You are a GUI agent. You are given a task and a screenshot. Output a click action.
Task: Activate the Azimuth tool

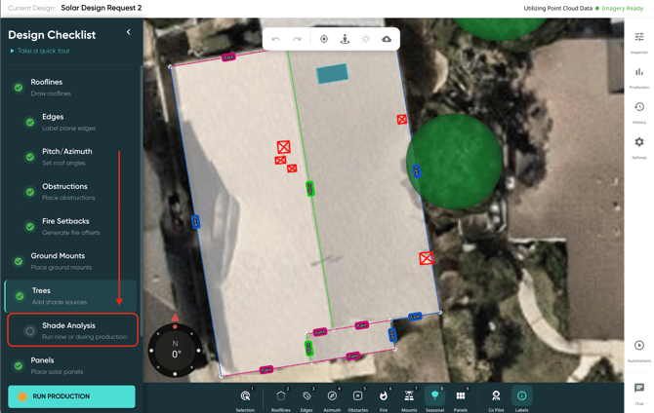332,397
